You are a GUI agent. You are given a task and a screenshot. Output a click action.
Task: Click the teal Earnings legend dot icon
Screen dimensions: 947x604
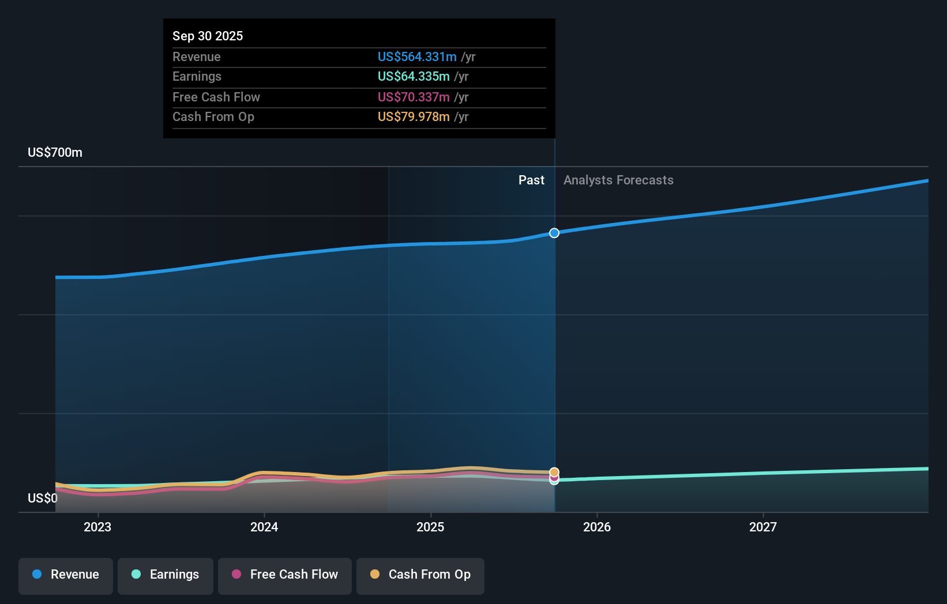pyautogui.click(x=136, y=575)
